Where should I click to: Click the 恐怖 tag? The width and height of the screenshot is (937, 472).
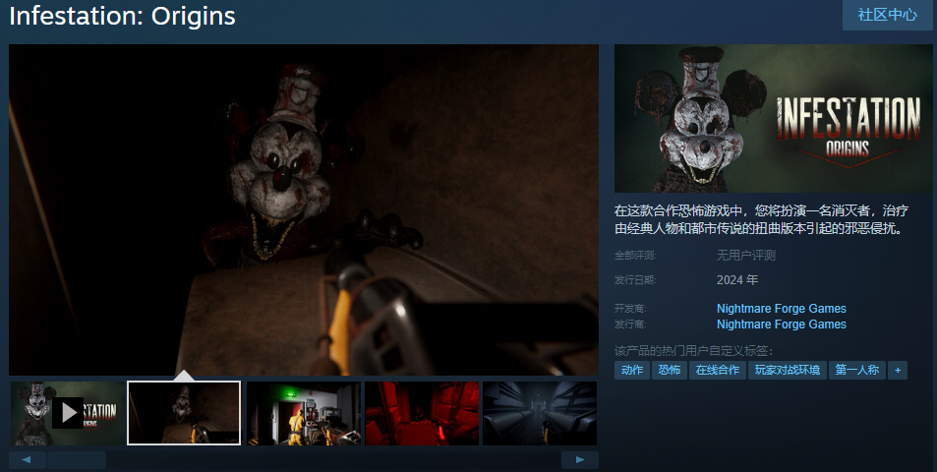pyautogui.click(x=670, y=370)
